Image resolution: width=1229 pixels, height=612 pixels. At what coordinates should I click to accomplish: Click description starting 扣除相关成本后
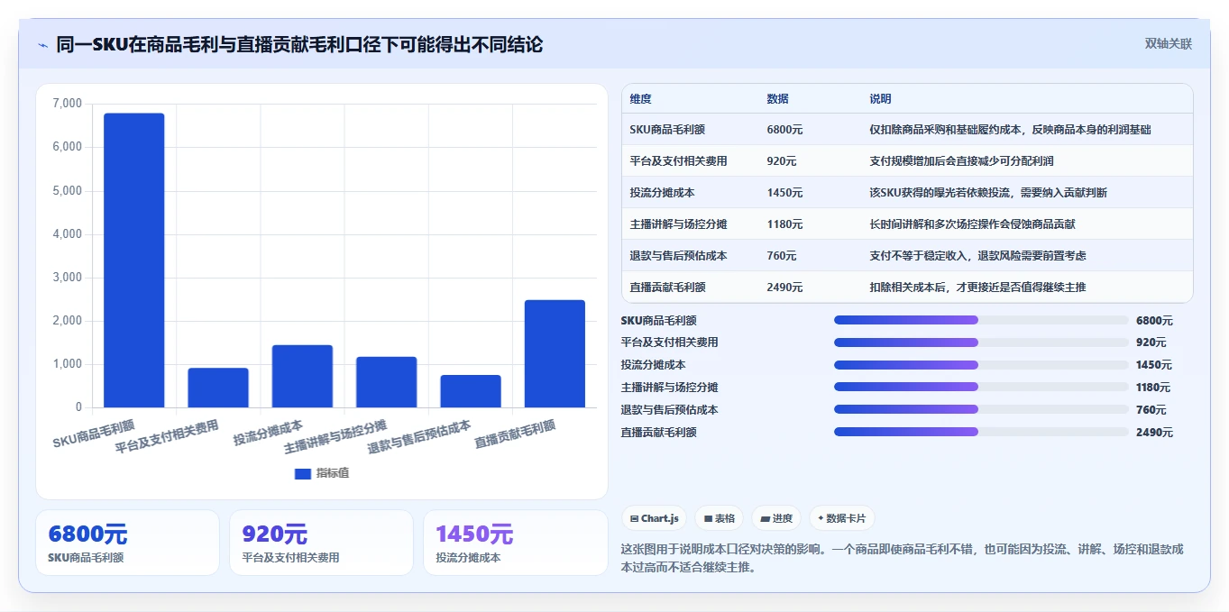[x=977, y=288]
